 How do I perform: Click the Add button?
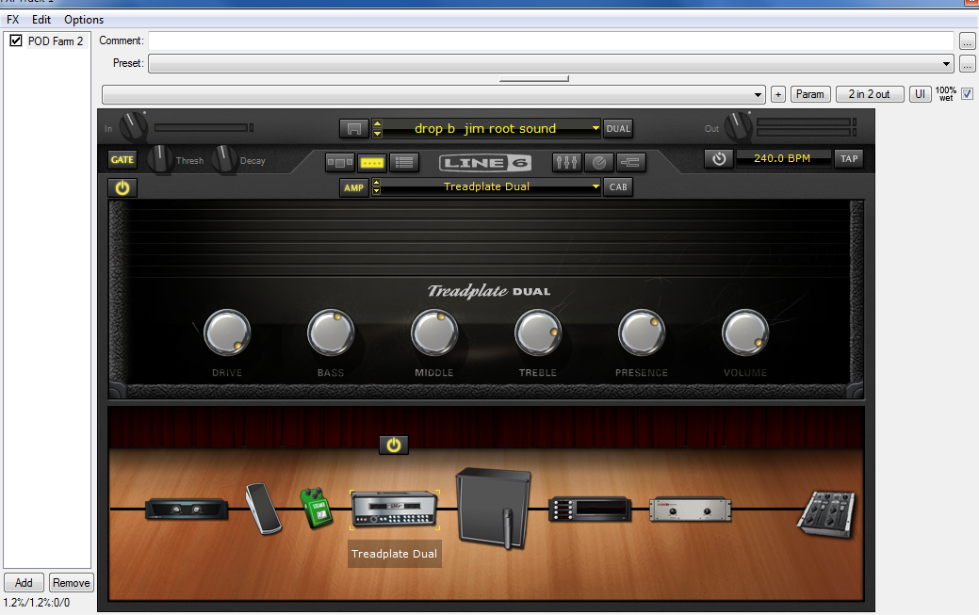click(x=24, y=583)
